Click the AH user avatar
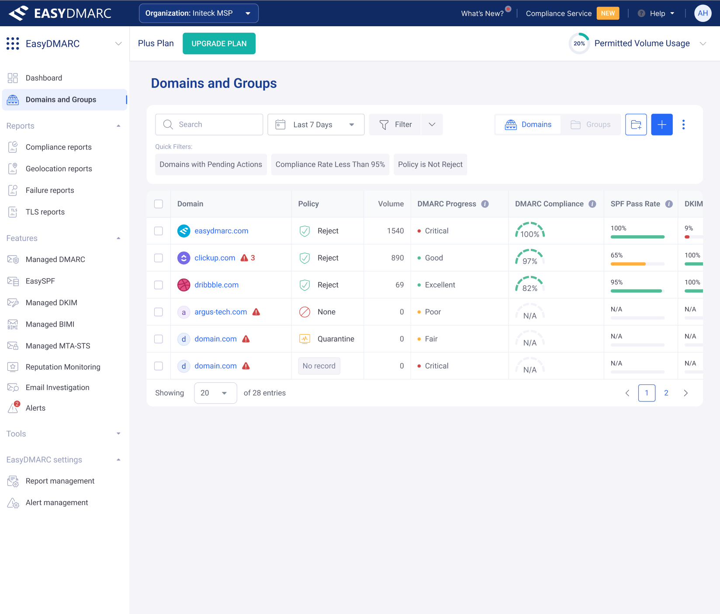The height and width of the screenshot is (614, 720). (703, 13)
